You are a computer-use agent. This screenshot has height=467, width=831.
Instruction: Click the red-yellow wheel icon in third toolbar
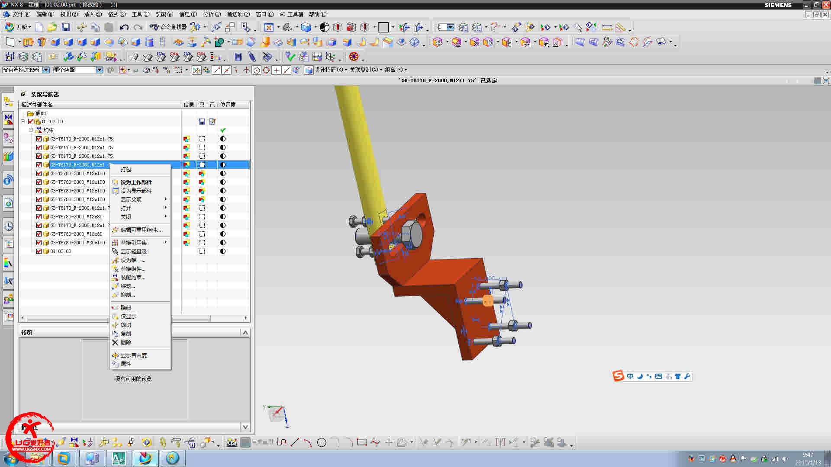354,57
